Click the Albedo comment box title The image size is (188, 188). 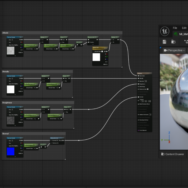pyautogui.click(x=5, y=33)
